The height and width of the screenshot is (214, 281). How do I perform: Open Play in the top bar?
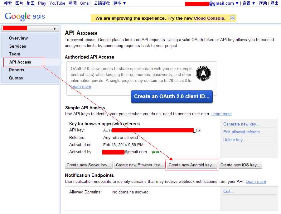click(42, 3)
